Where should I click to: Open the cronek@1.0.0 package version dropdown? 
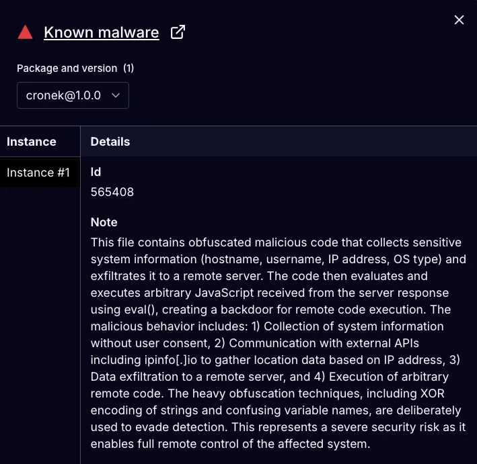point(73,95)
